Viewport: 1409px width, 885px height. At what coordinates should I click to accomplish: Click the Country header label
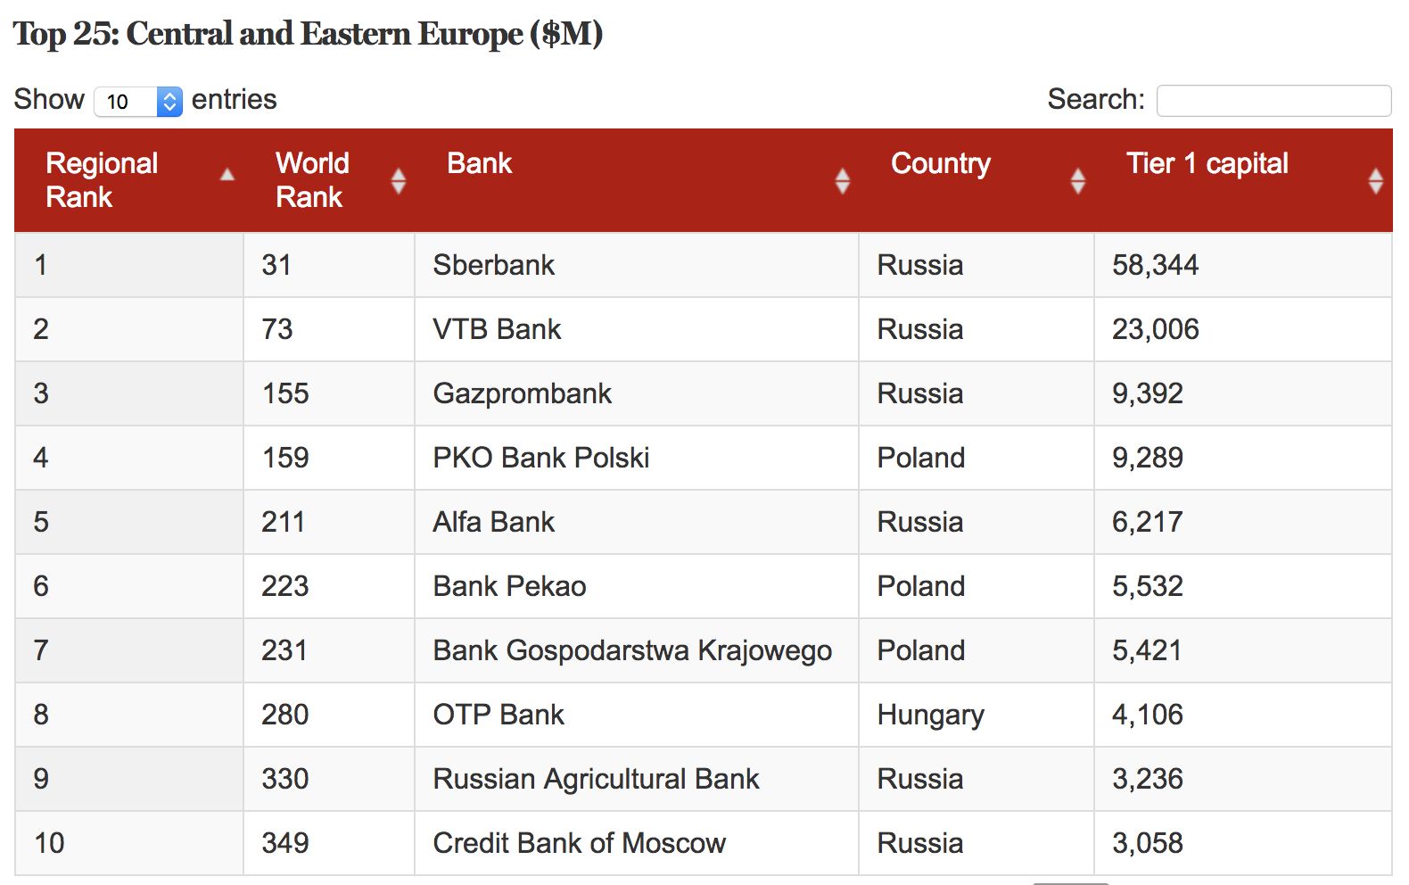tap(941, 163)
